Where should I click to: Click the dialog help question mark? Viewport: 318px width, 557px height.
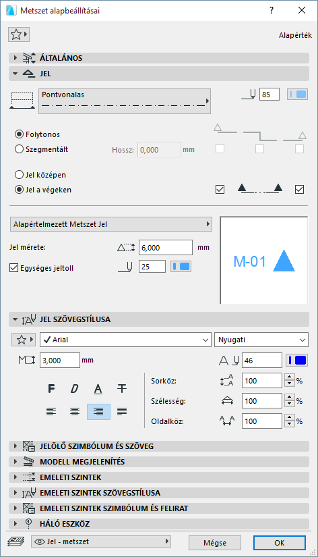tap(272, 10)
